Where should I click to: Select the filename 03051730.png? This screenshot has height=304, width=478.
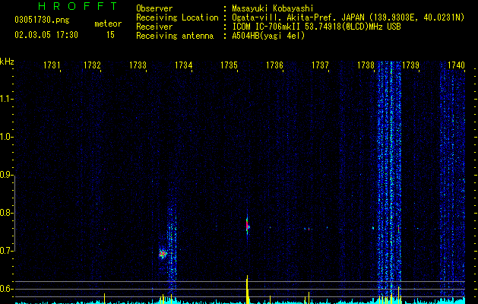(42, 20)
